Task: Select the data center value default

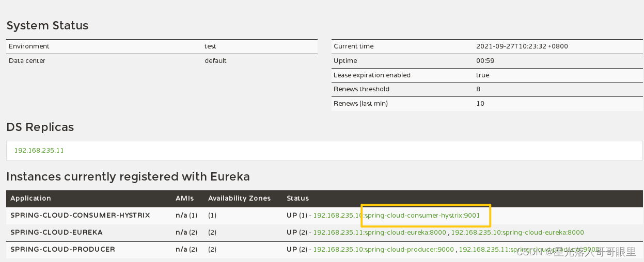Action: tap(215, 61)
